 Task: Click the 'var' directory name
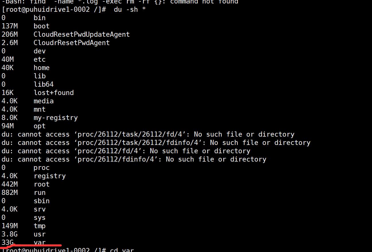click(40, 243)
